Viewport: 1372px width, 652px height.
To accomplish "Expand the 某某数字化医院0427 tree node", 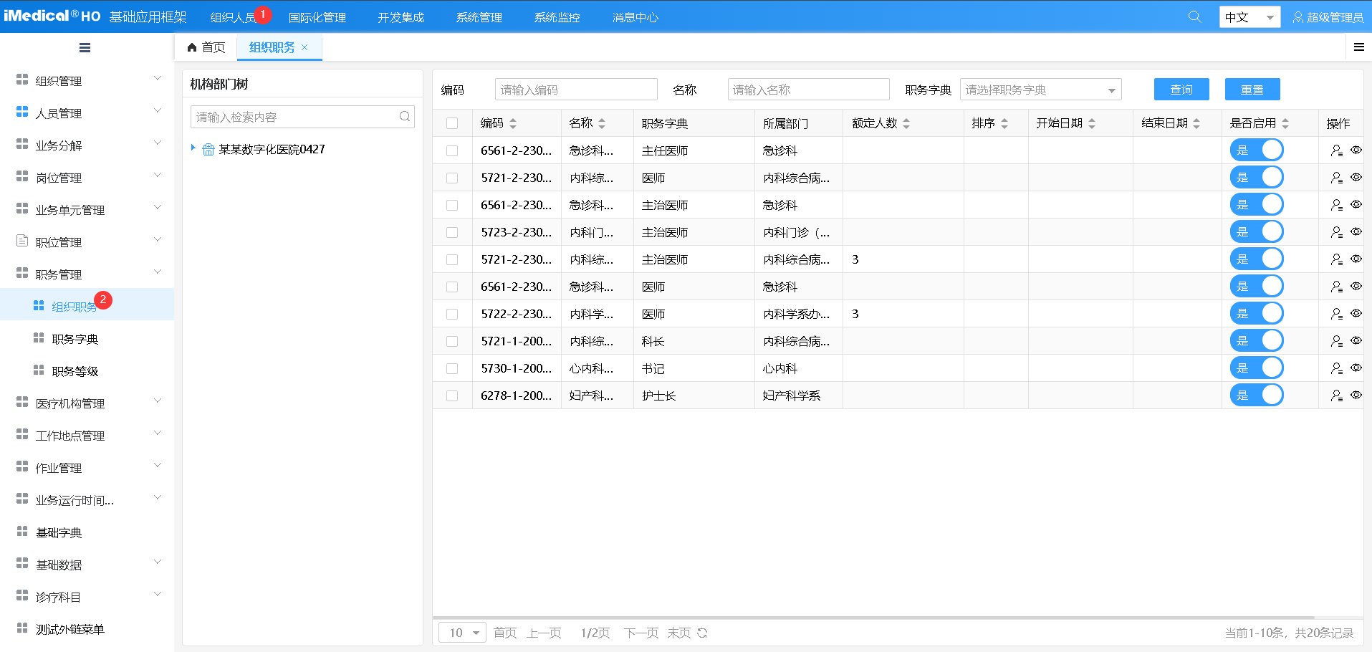I will click(x=193, y=148).
